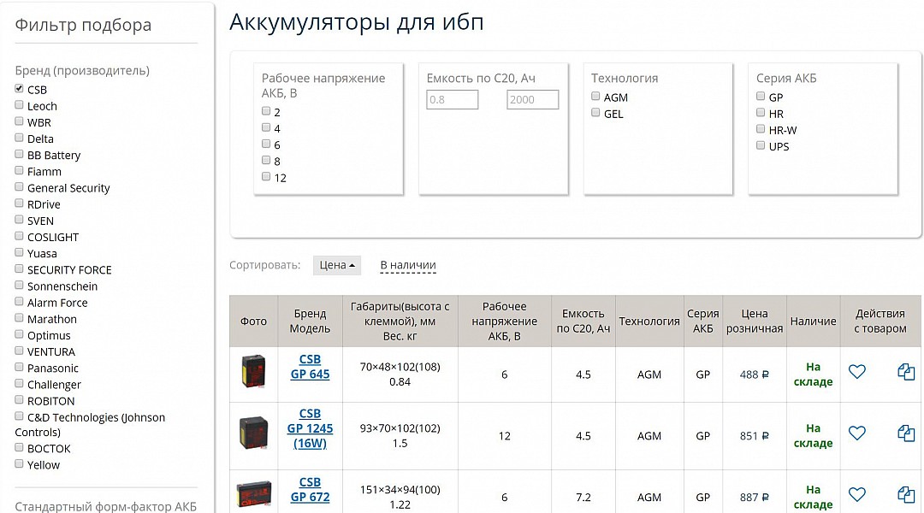Enable the Leoch brand filter
This screenshot has width=924, height=513.
coord(20,106)
